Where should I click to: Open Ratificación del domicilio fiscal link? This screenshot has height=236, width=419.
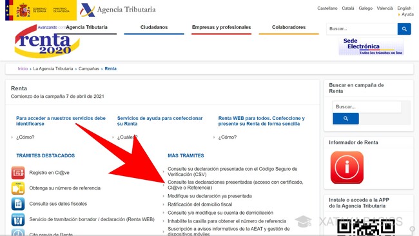coord(200,204)
